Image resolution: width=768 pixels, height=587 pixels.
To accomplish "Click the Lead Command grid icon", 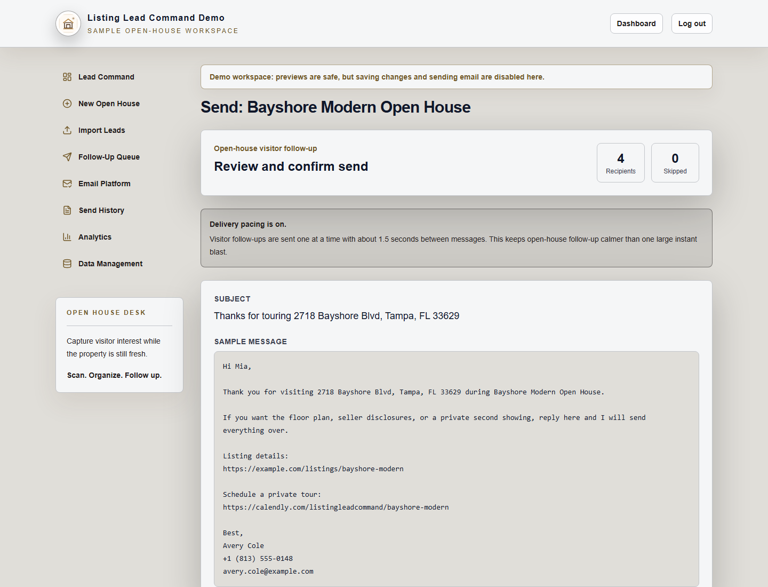I will [67, 77].
